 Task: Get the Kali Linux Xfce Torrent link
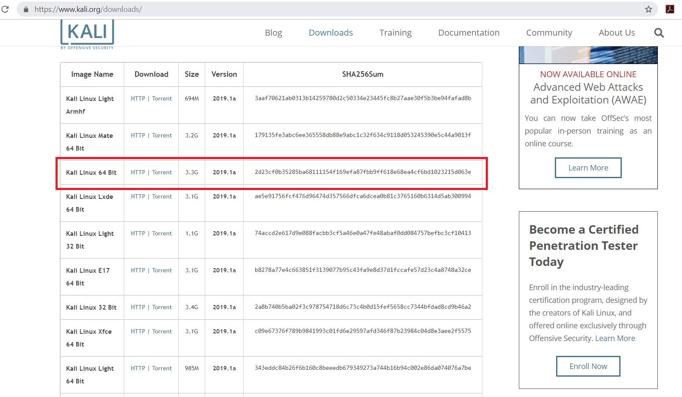tap(162, 331)
